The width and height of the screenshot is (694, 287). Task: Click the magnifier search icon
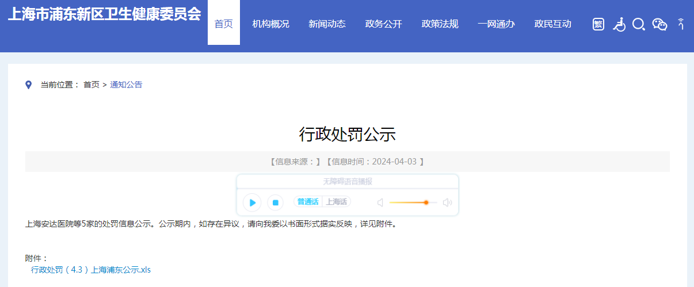tap(638, 24)
